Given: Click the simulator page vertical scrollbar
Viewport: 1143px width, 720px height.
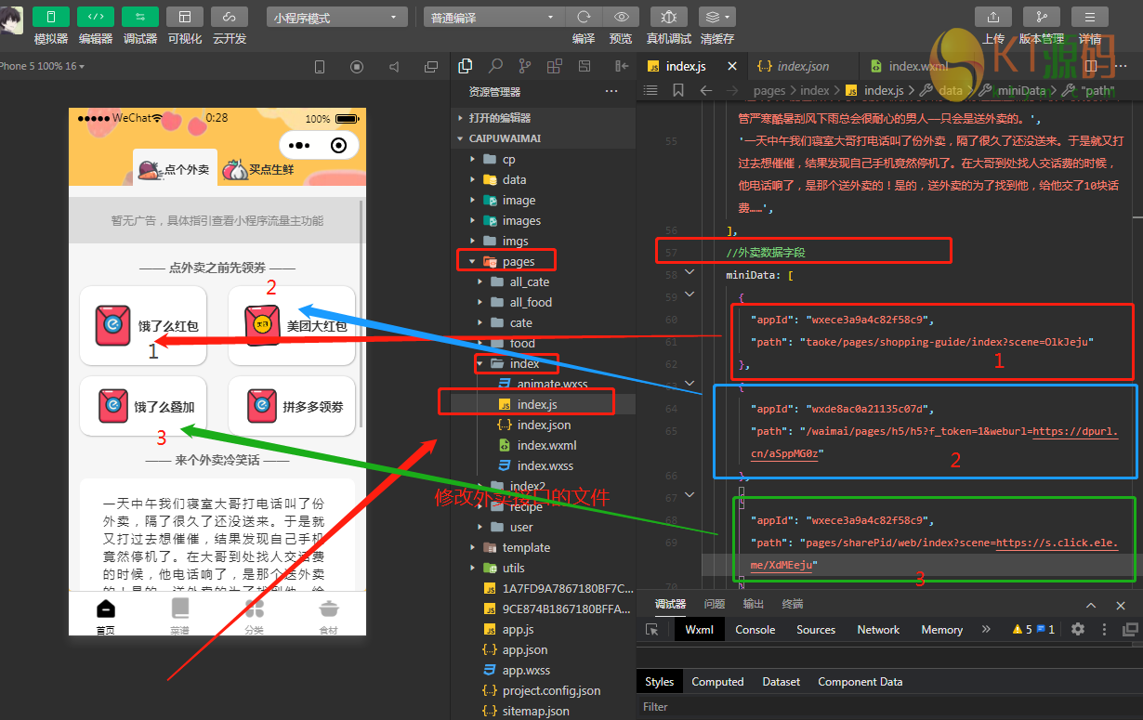Looking at the screenshot, I should pyautogui.click(x=361, y=316).
